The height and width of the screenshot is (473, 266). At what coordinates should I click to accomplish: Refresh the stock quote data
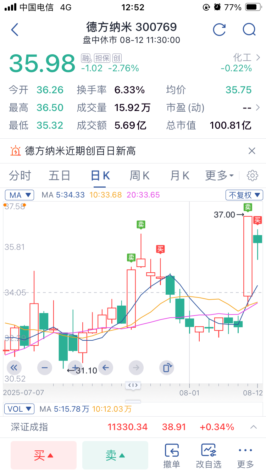click(x=219, y=30)
